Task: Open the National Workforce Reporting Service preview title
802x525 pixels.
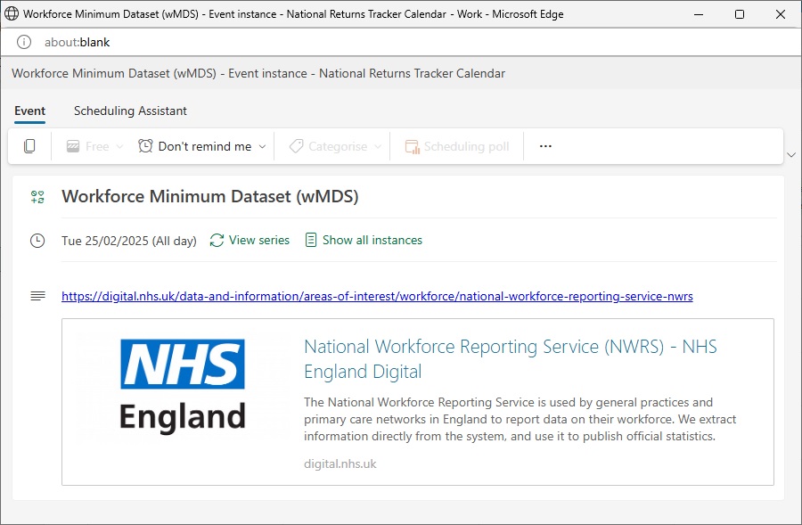Action: 510,358
